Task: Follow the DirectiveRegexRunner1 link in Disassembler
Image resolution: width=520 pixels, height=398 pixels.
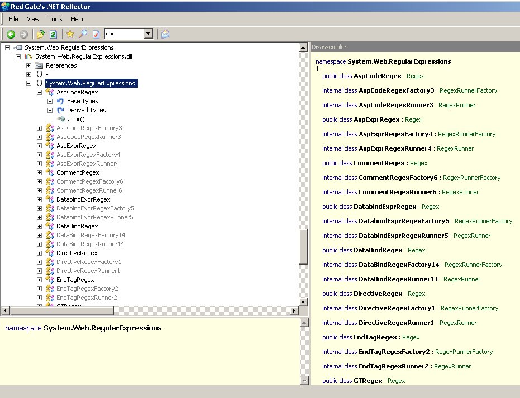Action: 397,323
